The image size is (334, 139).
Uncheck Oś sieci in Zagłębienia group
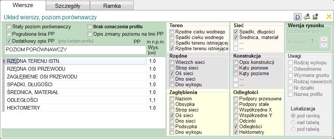pos(172,115)
